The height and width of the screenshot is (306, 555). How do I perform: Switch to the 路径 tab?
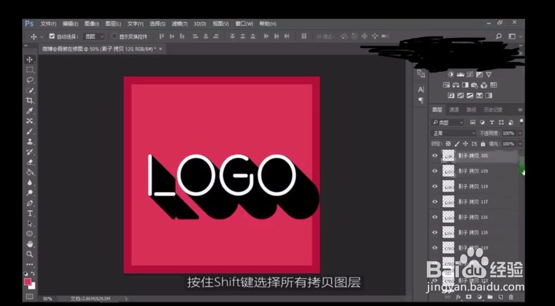471,110
